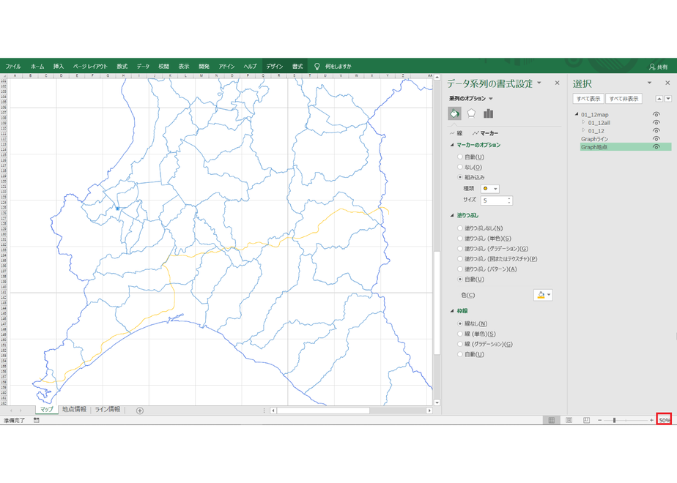Select the 線 line sub-tab
This screenshot has width=677, height=483.
456,133
